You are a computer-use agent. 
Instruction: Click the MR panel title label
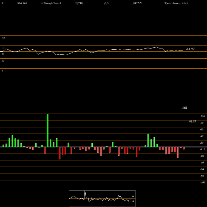pyautogui.click(x=185, y=108)
